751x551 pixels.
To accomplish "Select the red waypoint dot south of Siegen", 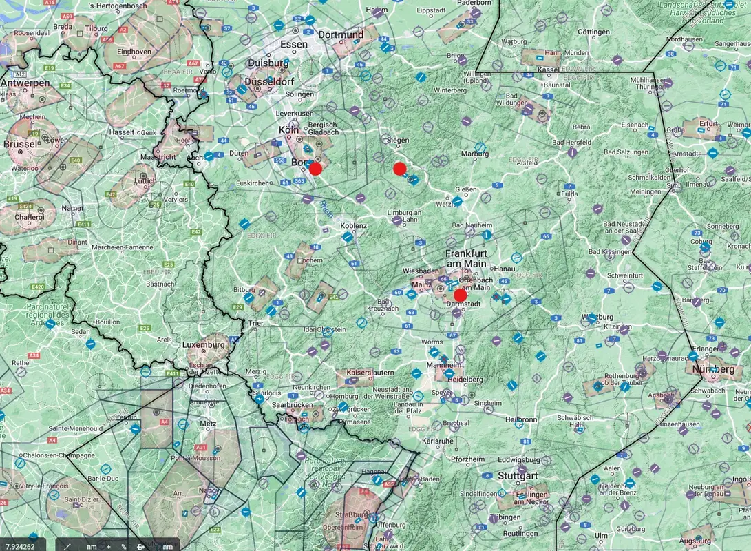I will point(400,169).
